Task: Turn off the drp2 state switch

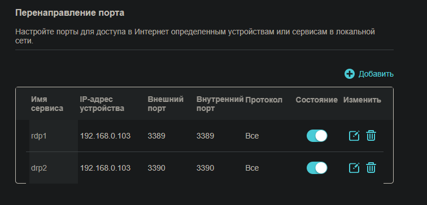Action: (x=317, y=168)
